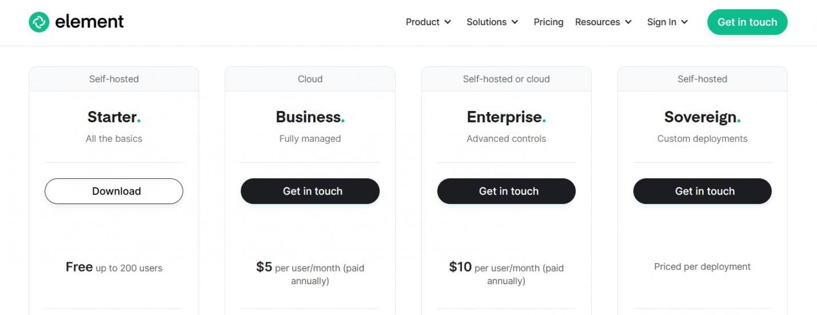Screen dimensions: 817x315
Task: Get in touch for Enterprise plan
Action: coord(506,192)
